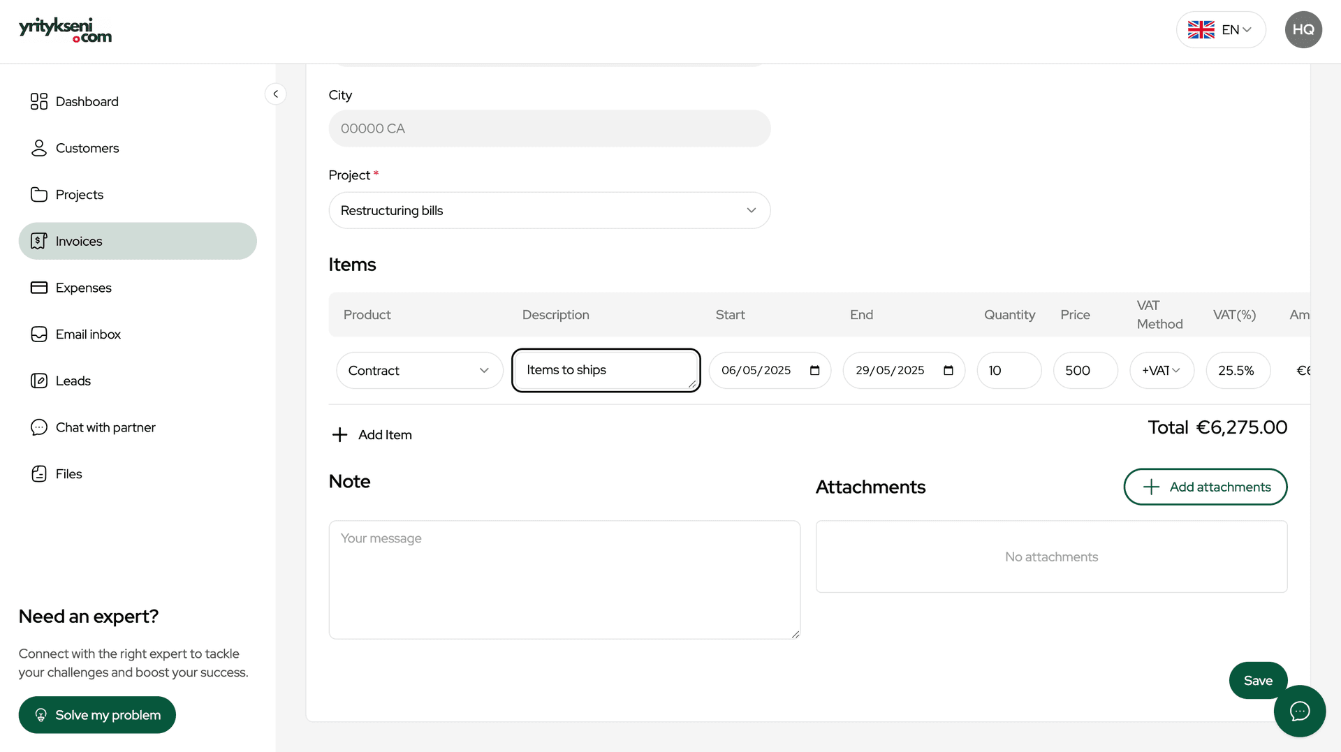This screenshot has height=752, width=1341.
Task: Click the Add attachments button
Action: [1205, 487]
